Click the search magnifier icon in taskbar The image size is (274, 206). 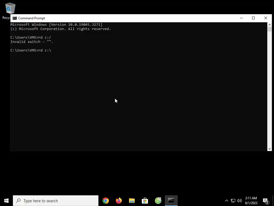pyautogui.click(x=18, y=201)
